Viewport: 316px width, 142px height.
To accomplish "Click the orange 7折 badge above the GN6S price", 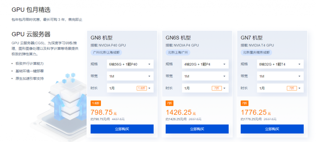I will tap(169, 103).
